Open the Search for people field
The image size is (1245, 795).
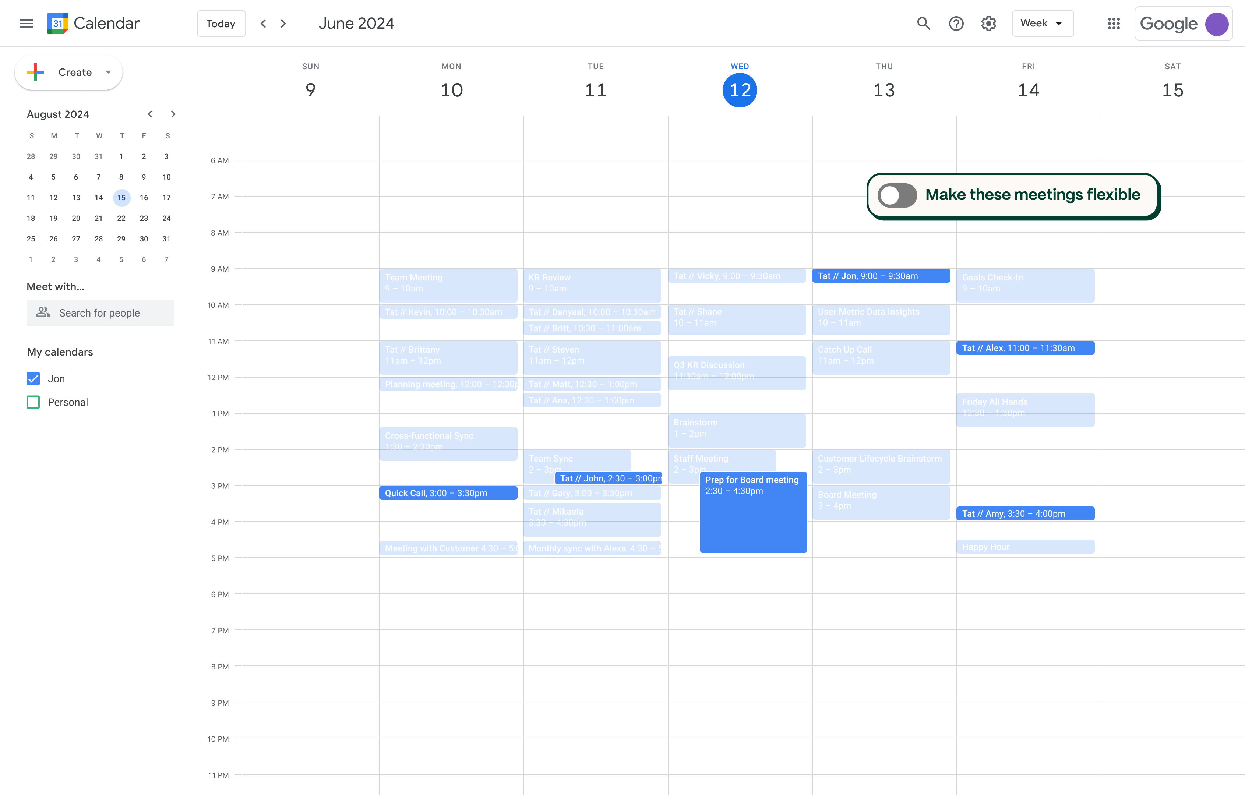coord(99,311)
